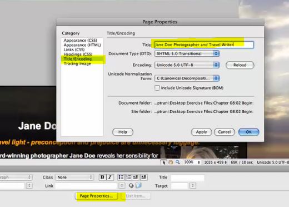Viewport: 289px width, 207px height.
Task: Select Tracing Image category
Action: pyautogui.click(x=77, y=63)
